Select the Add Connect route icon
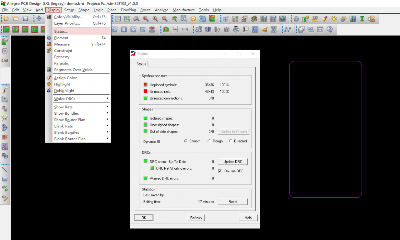 [x=5, y=90]
